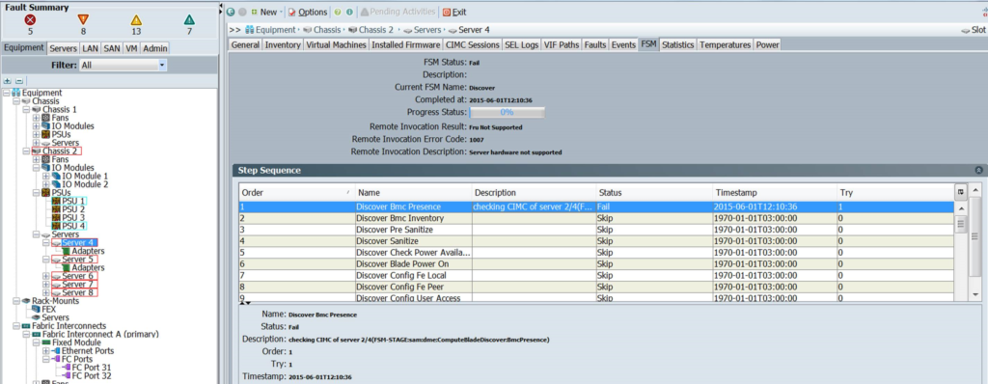Collapse the Chassis 2 tree node
Viewport: 988px width, 384px height.
coord(26,151)
